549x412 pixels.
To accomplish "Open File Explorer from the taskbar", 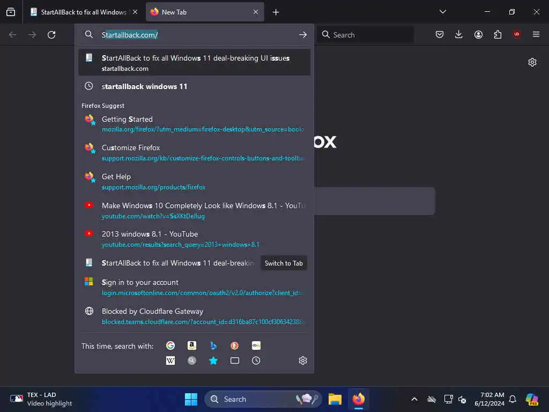I will [335, 399].
